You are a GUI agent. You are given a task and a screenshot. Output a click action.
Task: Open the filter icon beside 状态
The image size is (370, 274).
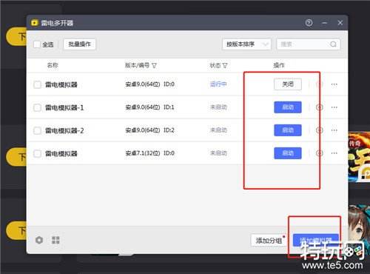(225, 65)
